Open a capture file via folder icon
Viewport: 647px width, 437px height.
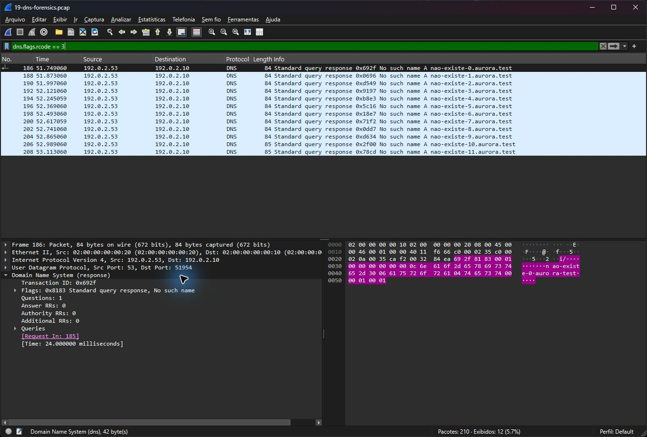tap(59, 32)
